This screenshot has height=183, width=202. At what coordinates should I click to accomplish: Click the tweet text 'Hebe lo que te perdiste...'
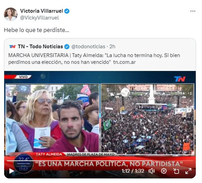coord(37,30)
